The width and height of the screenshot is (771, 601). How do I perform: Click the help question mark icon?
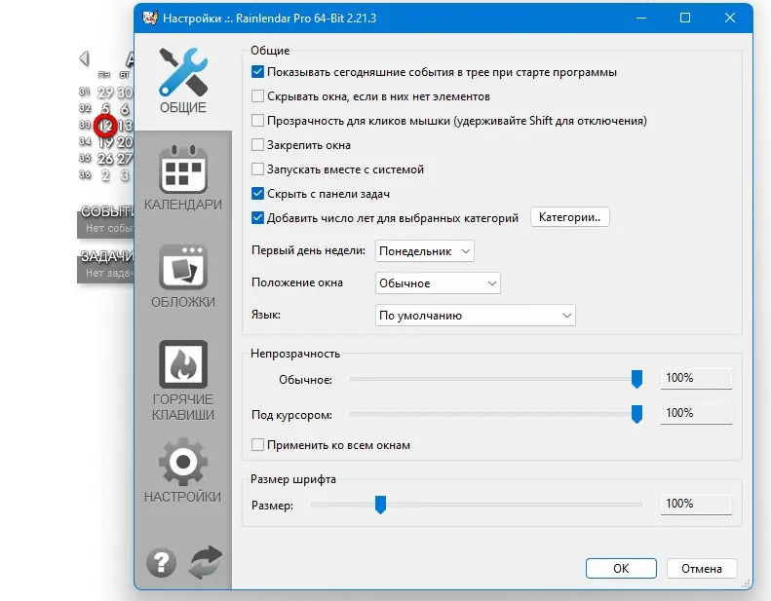click(x=161, y=562)
